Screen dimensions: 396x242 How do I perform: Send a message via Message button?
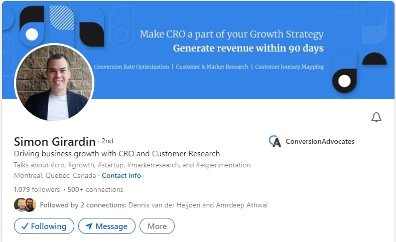point(107,226)
